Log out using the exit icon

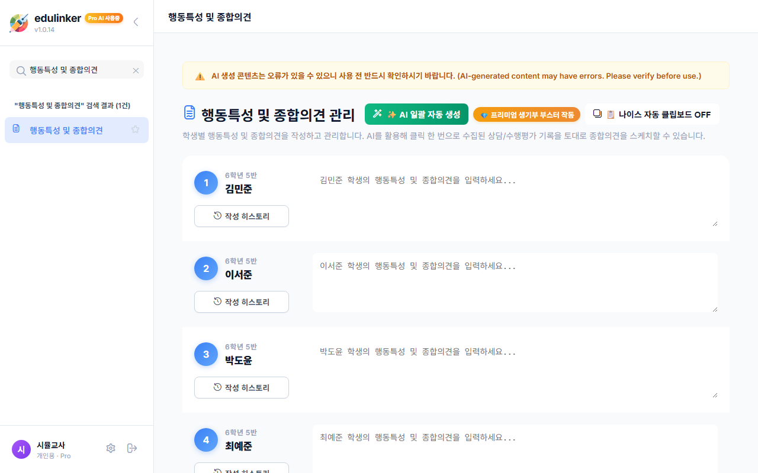(132, 448)
